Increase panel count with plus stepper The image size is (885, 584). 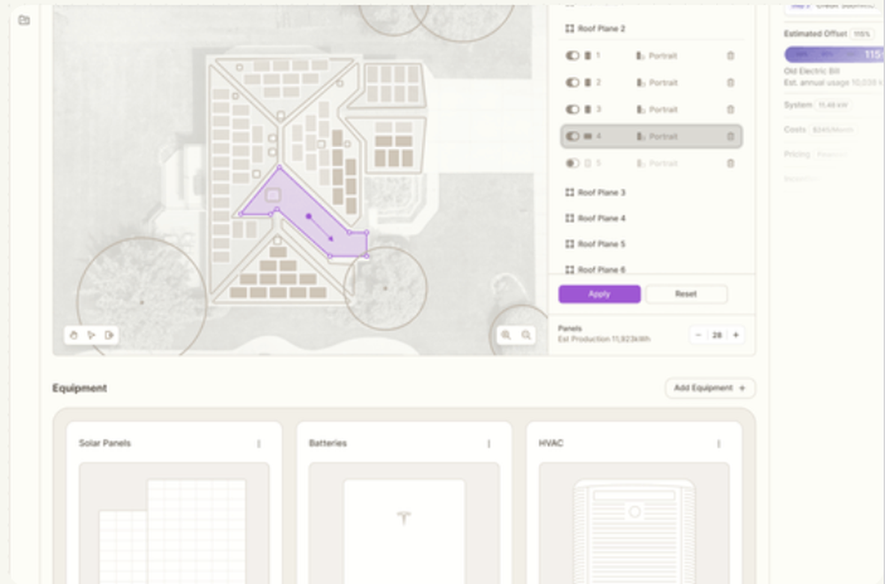point(735,335)
